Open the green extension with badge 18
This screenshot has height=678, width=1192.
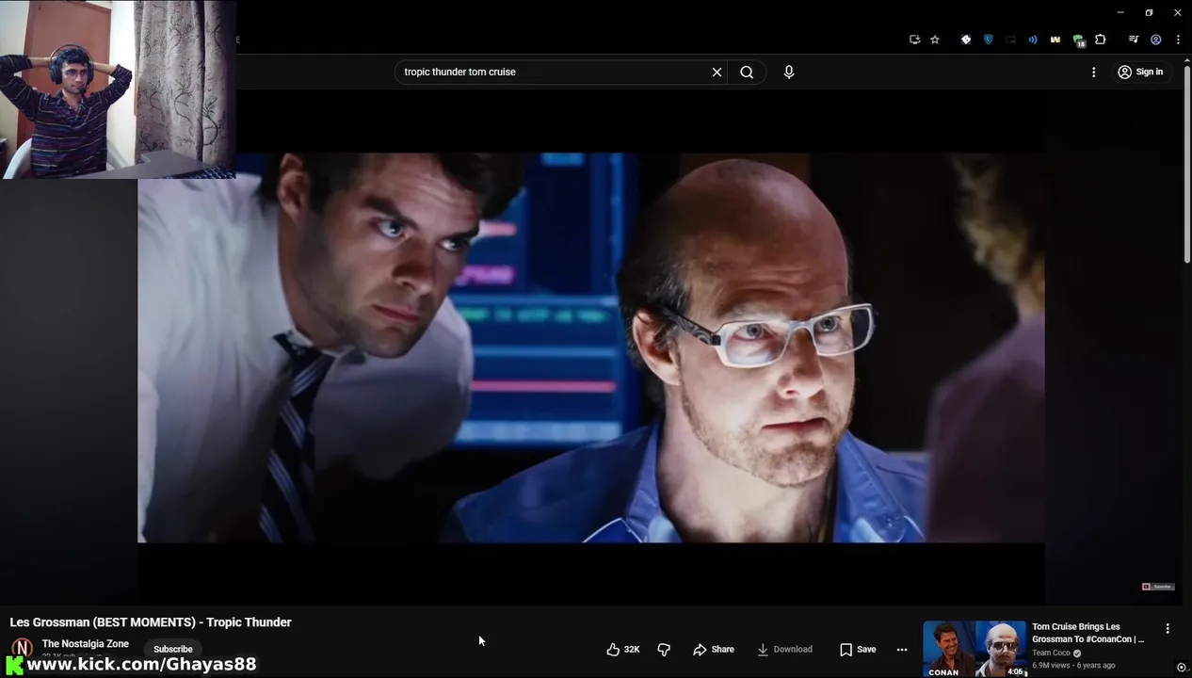click(1079, 40)
